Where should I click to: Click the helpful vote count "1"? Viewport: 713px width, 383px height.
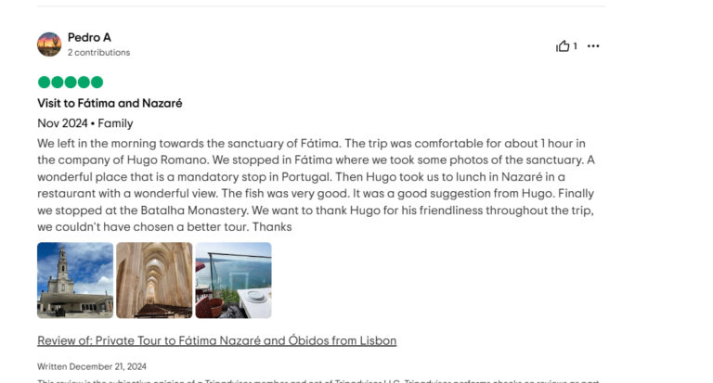pyautogui.click(x=575, y=46)
